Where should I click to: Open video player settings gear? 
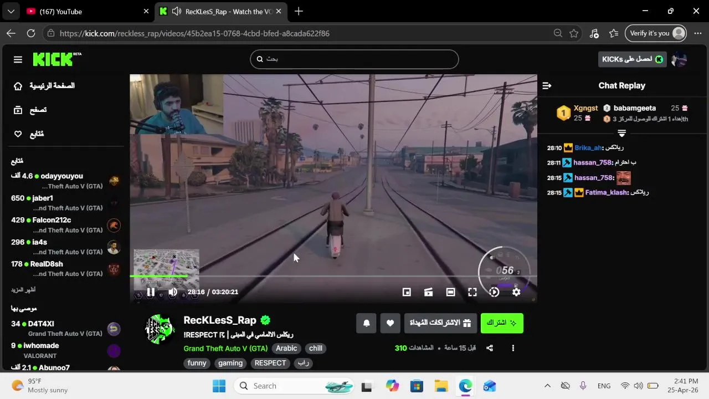point(516,292)
